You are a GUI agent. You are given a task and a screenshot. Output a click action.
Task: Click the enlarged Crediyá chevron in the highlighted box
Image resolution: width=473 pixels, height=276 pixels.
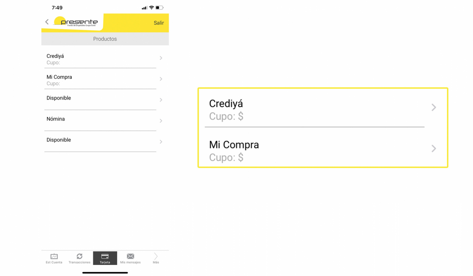coord(434,107)
